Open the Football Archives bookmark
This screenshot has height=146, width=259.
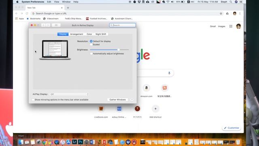[97, 19]
